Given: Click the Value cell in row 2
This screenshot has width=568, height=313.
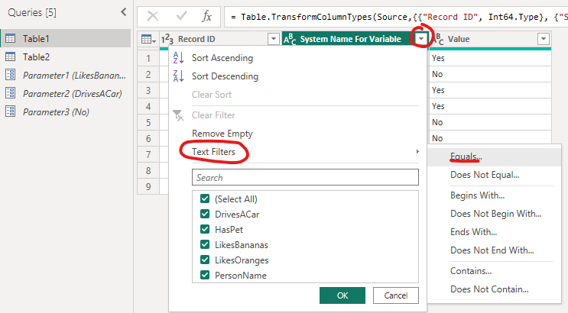Looking at the screenshot, I should (x=490, y=74).
